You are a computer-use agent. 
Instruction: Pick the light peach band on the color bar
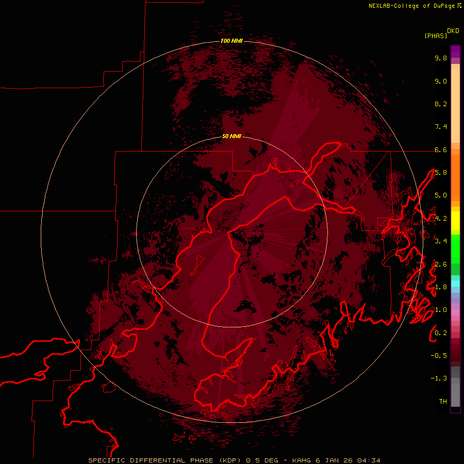[x=455, y=106]
